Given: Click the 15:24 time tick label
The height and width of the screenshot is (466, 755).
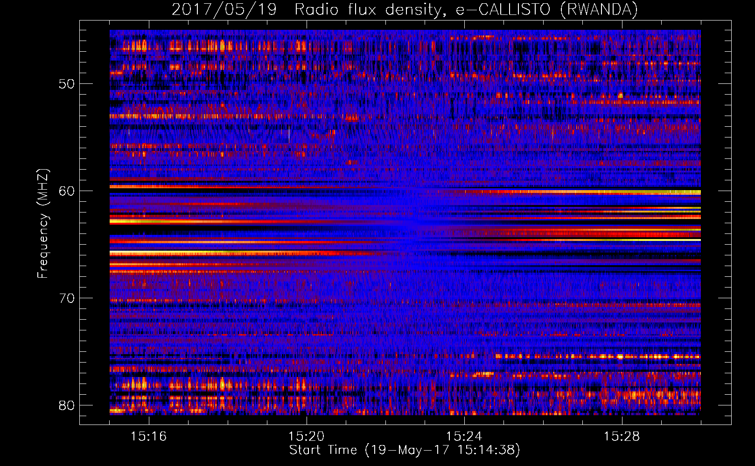Looking at the screenshot, I should [x=464, y=437].
